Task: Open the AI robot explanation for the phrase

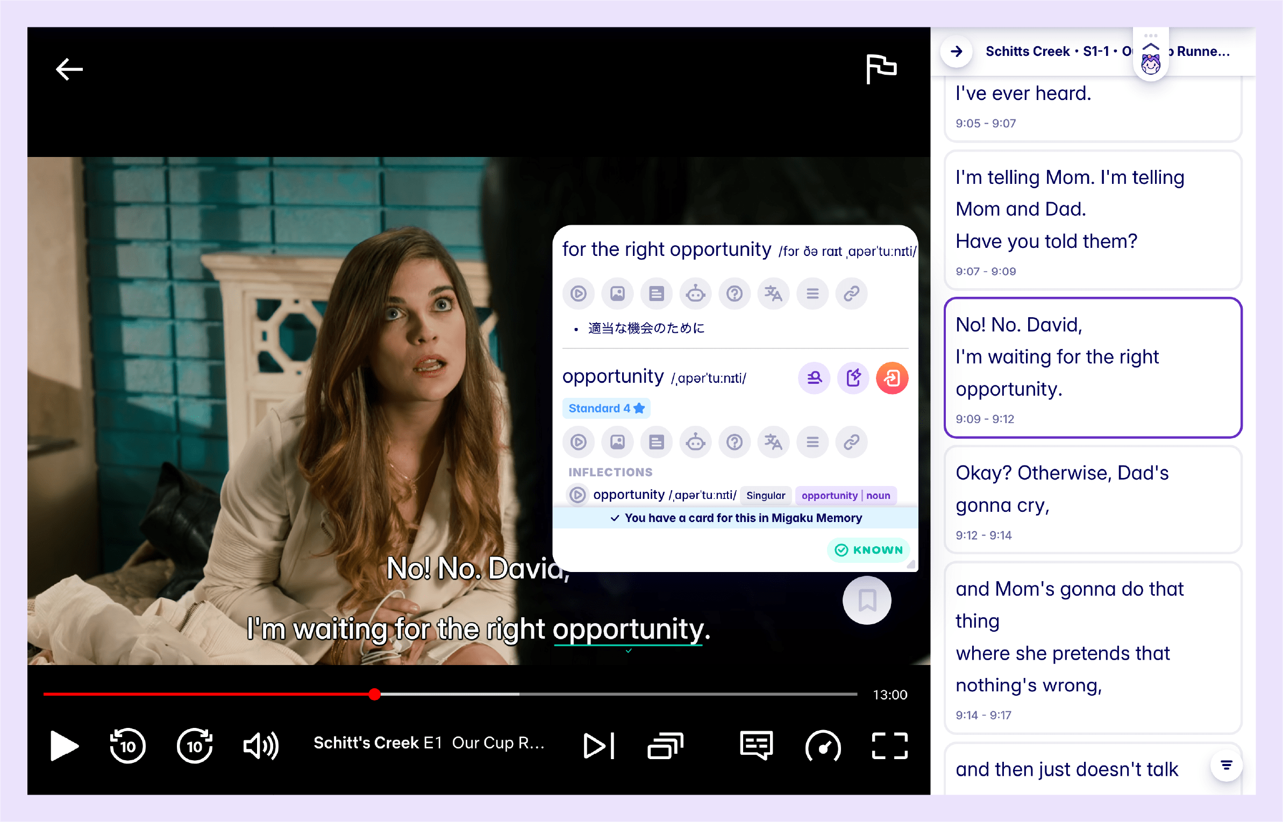Action: (695, 294)
